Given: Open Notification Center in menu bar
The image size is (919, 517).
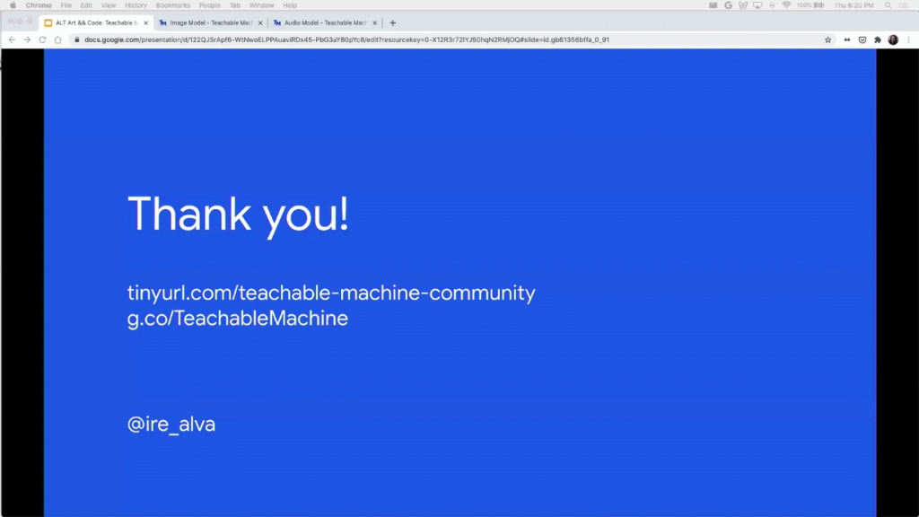Looking at the screenshot, I should coord(904,5).
